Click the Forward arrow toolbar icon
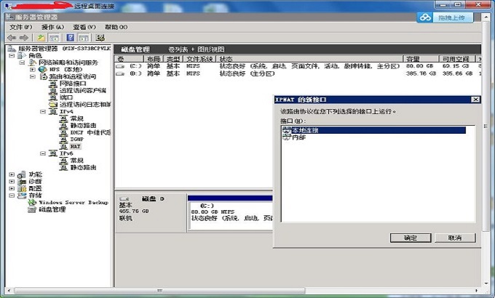This screenshot has height=298, width=495. point(23,37)
